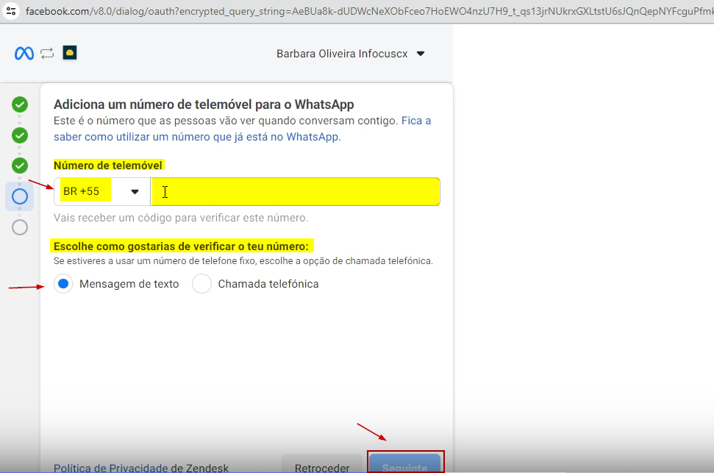Click the Zendesk app icon in header
This screenshot has height=473, width=714.
tap(70, 53)
